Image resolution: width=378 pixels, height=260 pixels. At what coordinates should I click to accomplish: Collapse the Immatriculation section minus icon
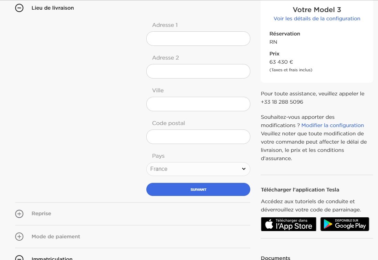(19, 258)
